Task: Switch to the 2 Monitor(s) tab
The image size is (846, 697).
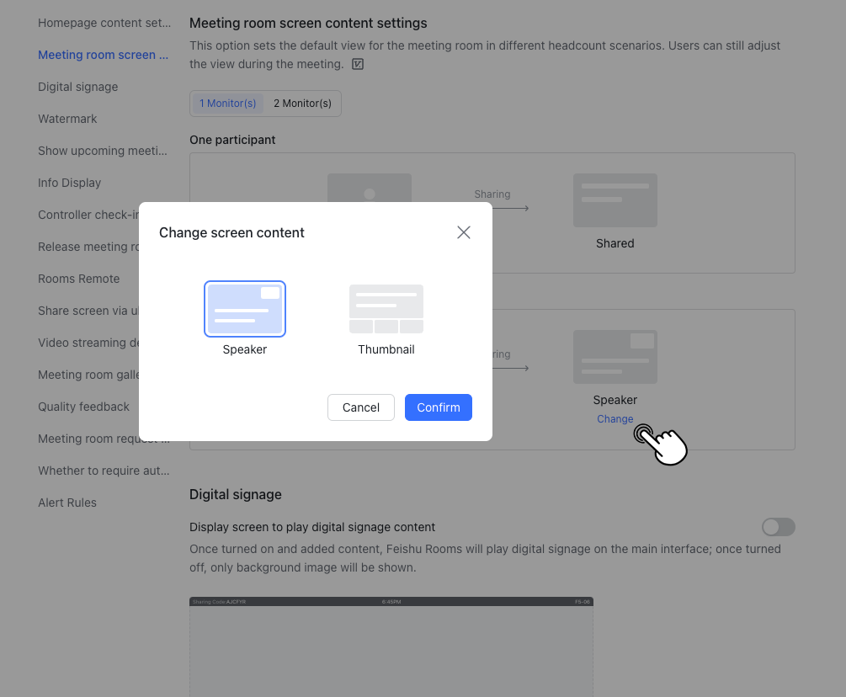Action: click(x=302, y=103)
